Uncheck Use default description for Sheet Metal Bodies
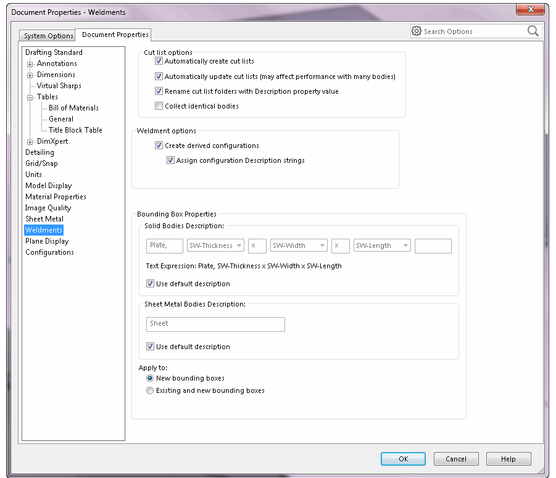The image size is (556, 478). tap(151, 346)
